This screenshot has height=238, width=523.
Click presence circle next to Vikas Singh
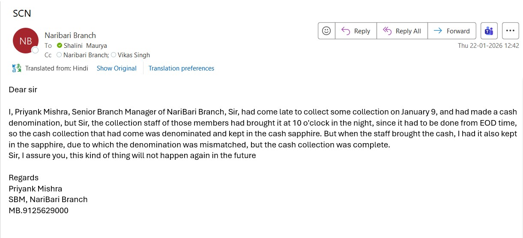[x=114, y=55]
